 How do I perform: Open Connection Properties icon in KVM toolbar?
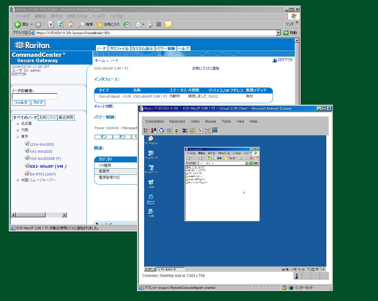pyautogui.click(x=146, y=131)
